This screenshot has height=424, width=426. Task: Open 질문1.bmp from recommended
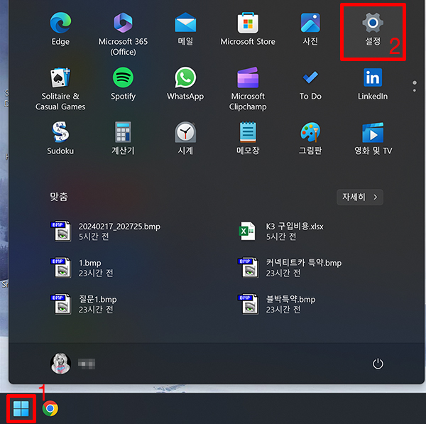pyautogui.click(x=84, y=304)
